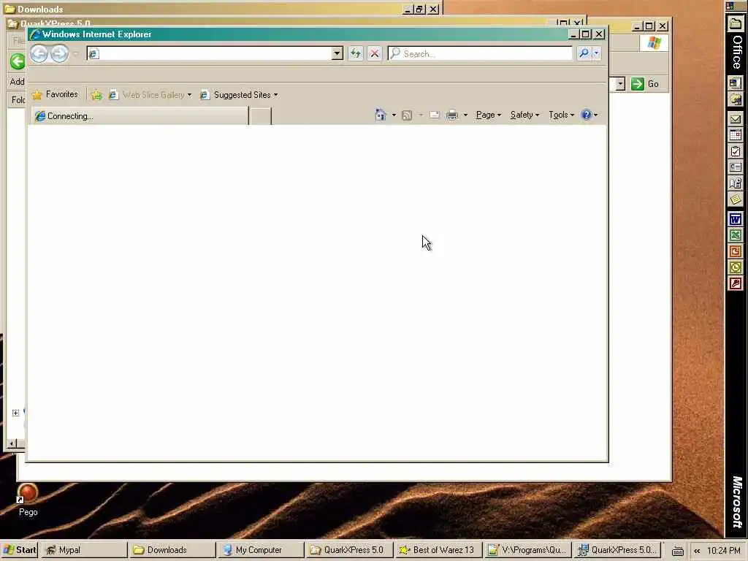Click Open Office Document icon
The height and width of the screenshot is (561, 748).
[x=735, y=99]
